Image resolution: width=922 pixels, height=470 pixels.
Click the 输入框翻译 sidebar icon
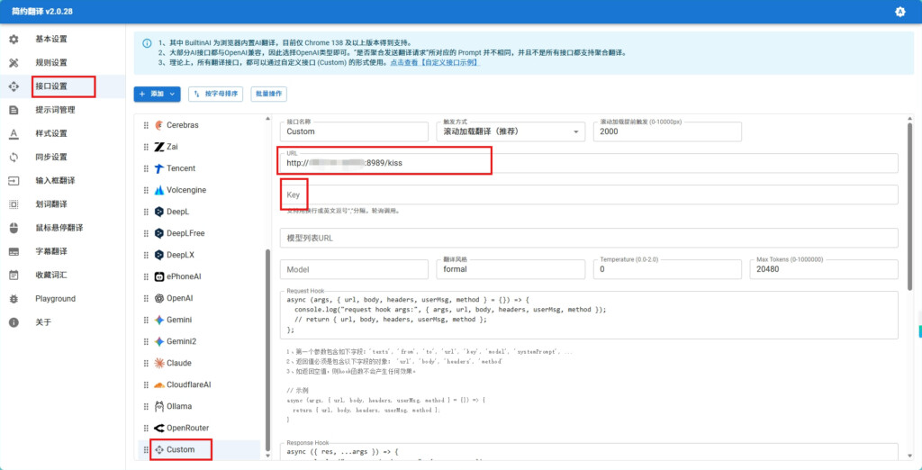point(14,181)
